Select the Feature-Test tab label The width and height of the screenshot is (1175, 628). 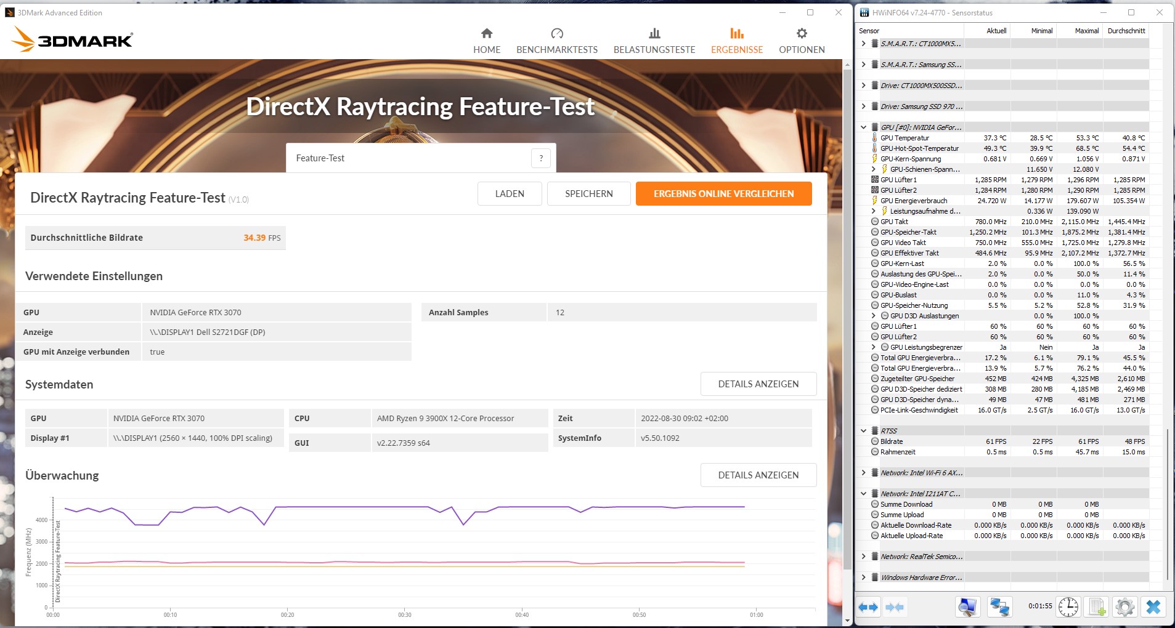click(x=320, y=158)
